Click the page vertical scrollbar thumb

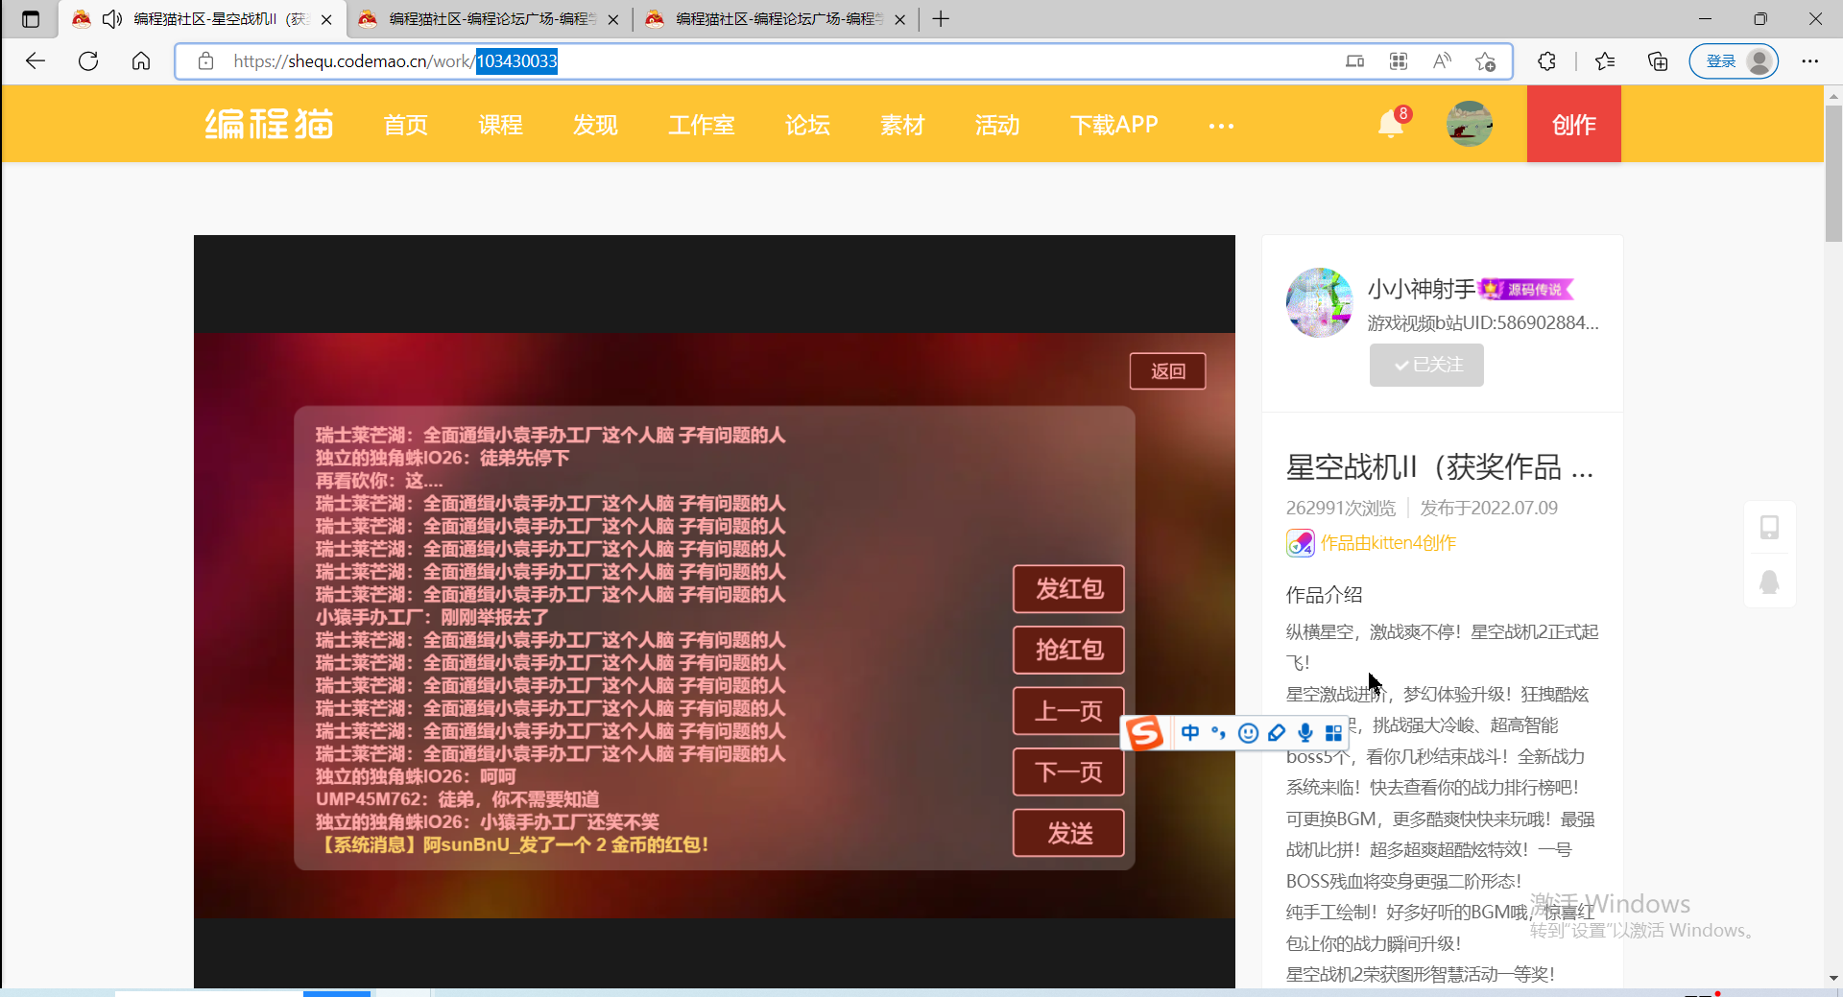[x=1833, y=173]
